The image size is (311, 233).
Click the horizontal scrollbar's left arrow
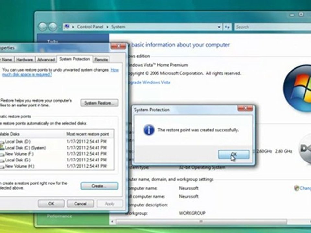tap(113, 221)
